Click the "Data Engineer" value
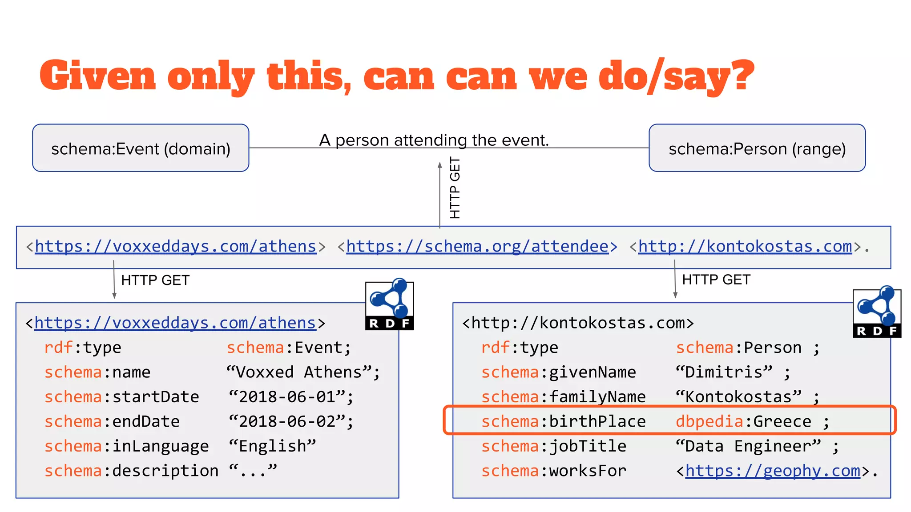The height and width of the screenshot is (512, 911). pyautogui.click(x=757, y=446)
